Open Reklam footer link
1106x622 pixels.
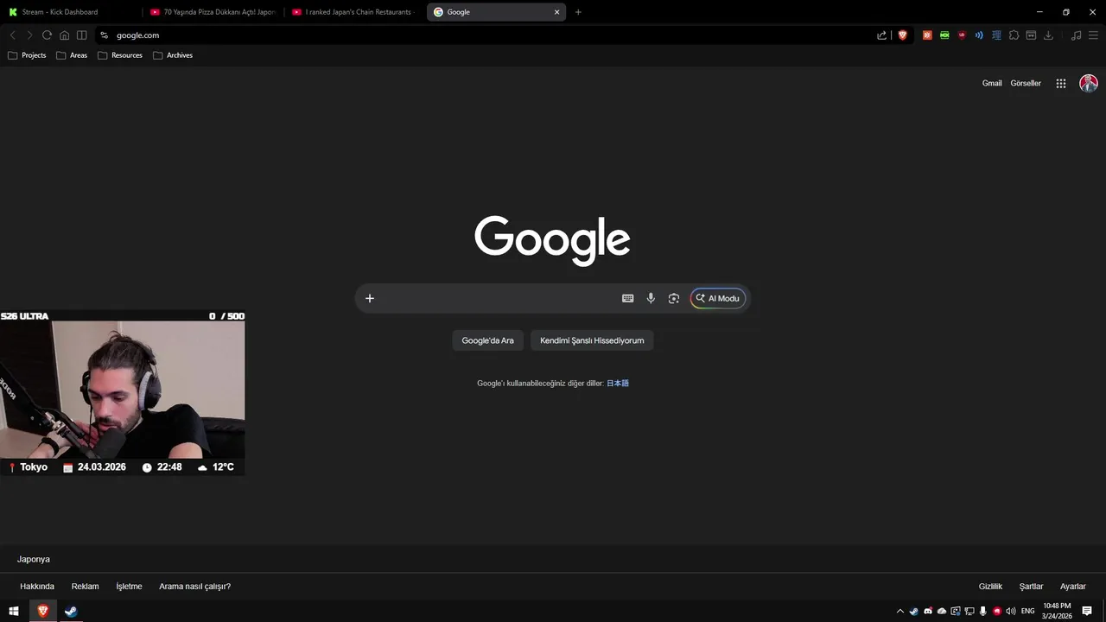tap(85, 587)
